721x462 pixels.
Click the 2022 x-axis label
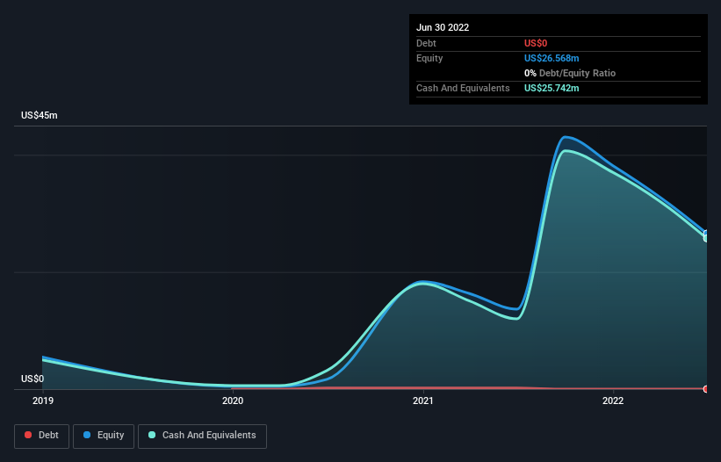[613, 401]
